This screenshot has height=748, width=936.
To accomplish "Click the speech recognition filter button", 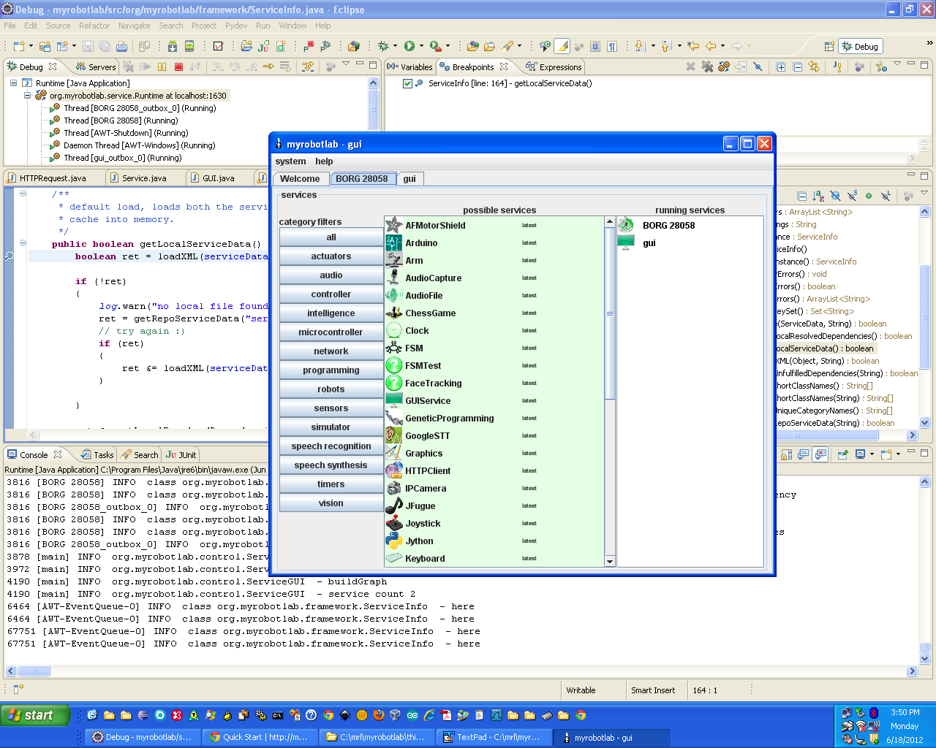I will (331, 446).
